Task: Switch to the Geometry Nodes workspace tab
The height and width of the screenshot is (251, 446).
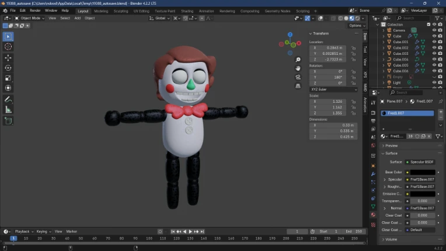Action: 278,11
